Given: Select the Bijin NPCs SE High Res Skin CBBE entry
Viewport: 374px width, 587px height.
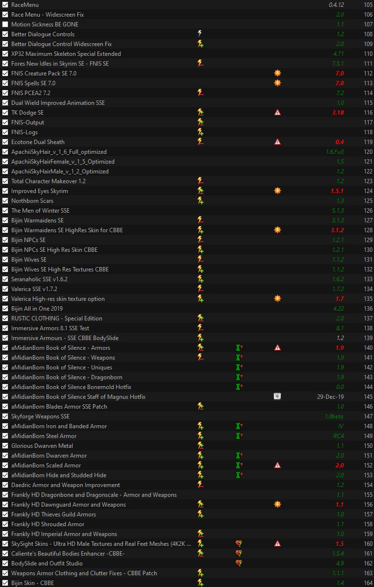Looking at the screenshot, I should click(54, 250).
